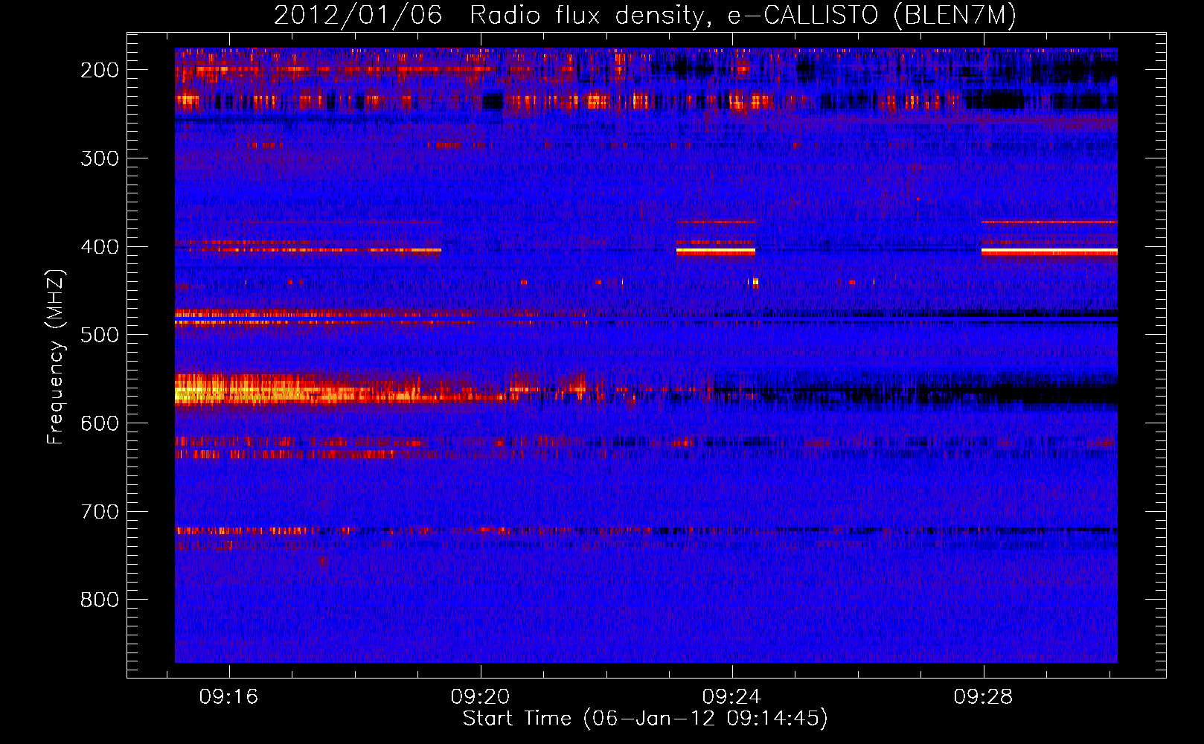Click the '09:24' time tick label
1204x744 pixels.
[x=731, y=696]
